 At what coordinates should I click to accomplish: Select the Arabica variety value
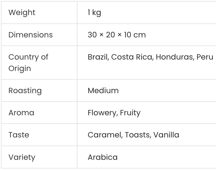[103, 157]
